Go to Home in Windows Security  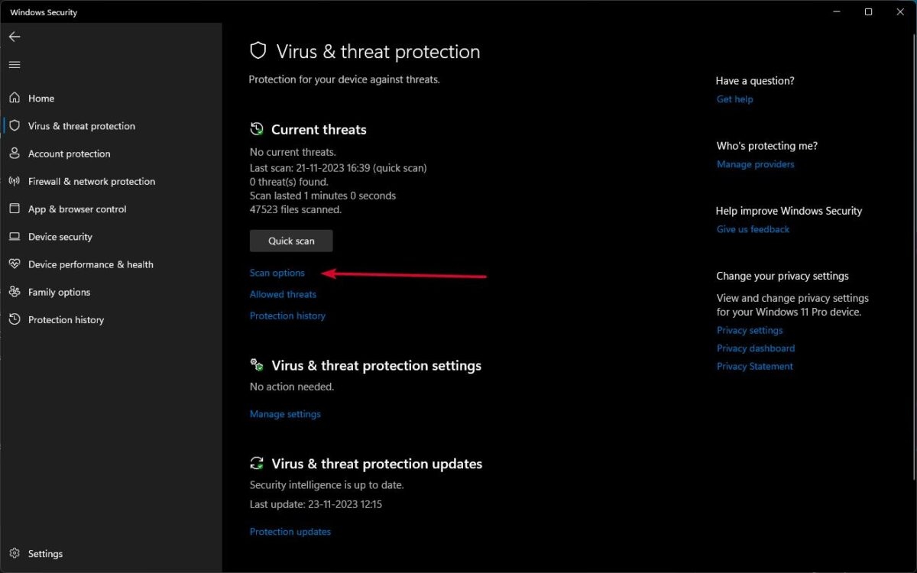point(41,98)
